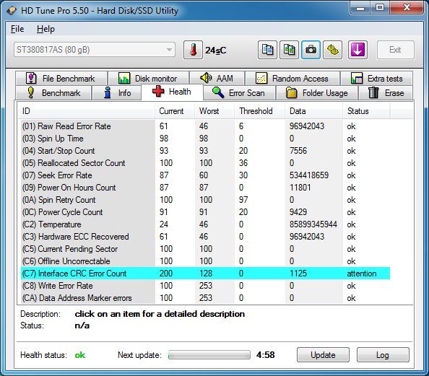Switch to the Benchmark tab
Image resolution: width=429 pixels, height=376 pixels.
click(53, 93)
